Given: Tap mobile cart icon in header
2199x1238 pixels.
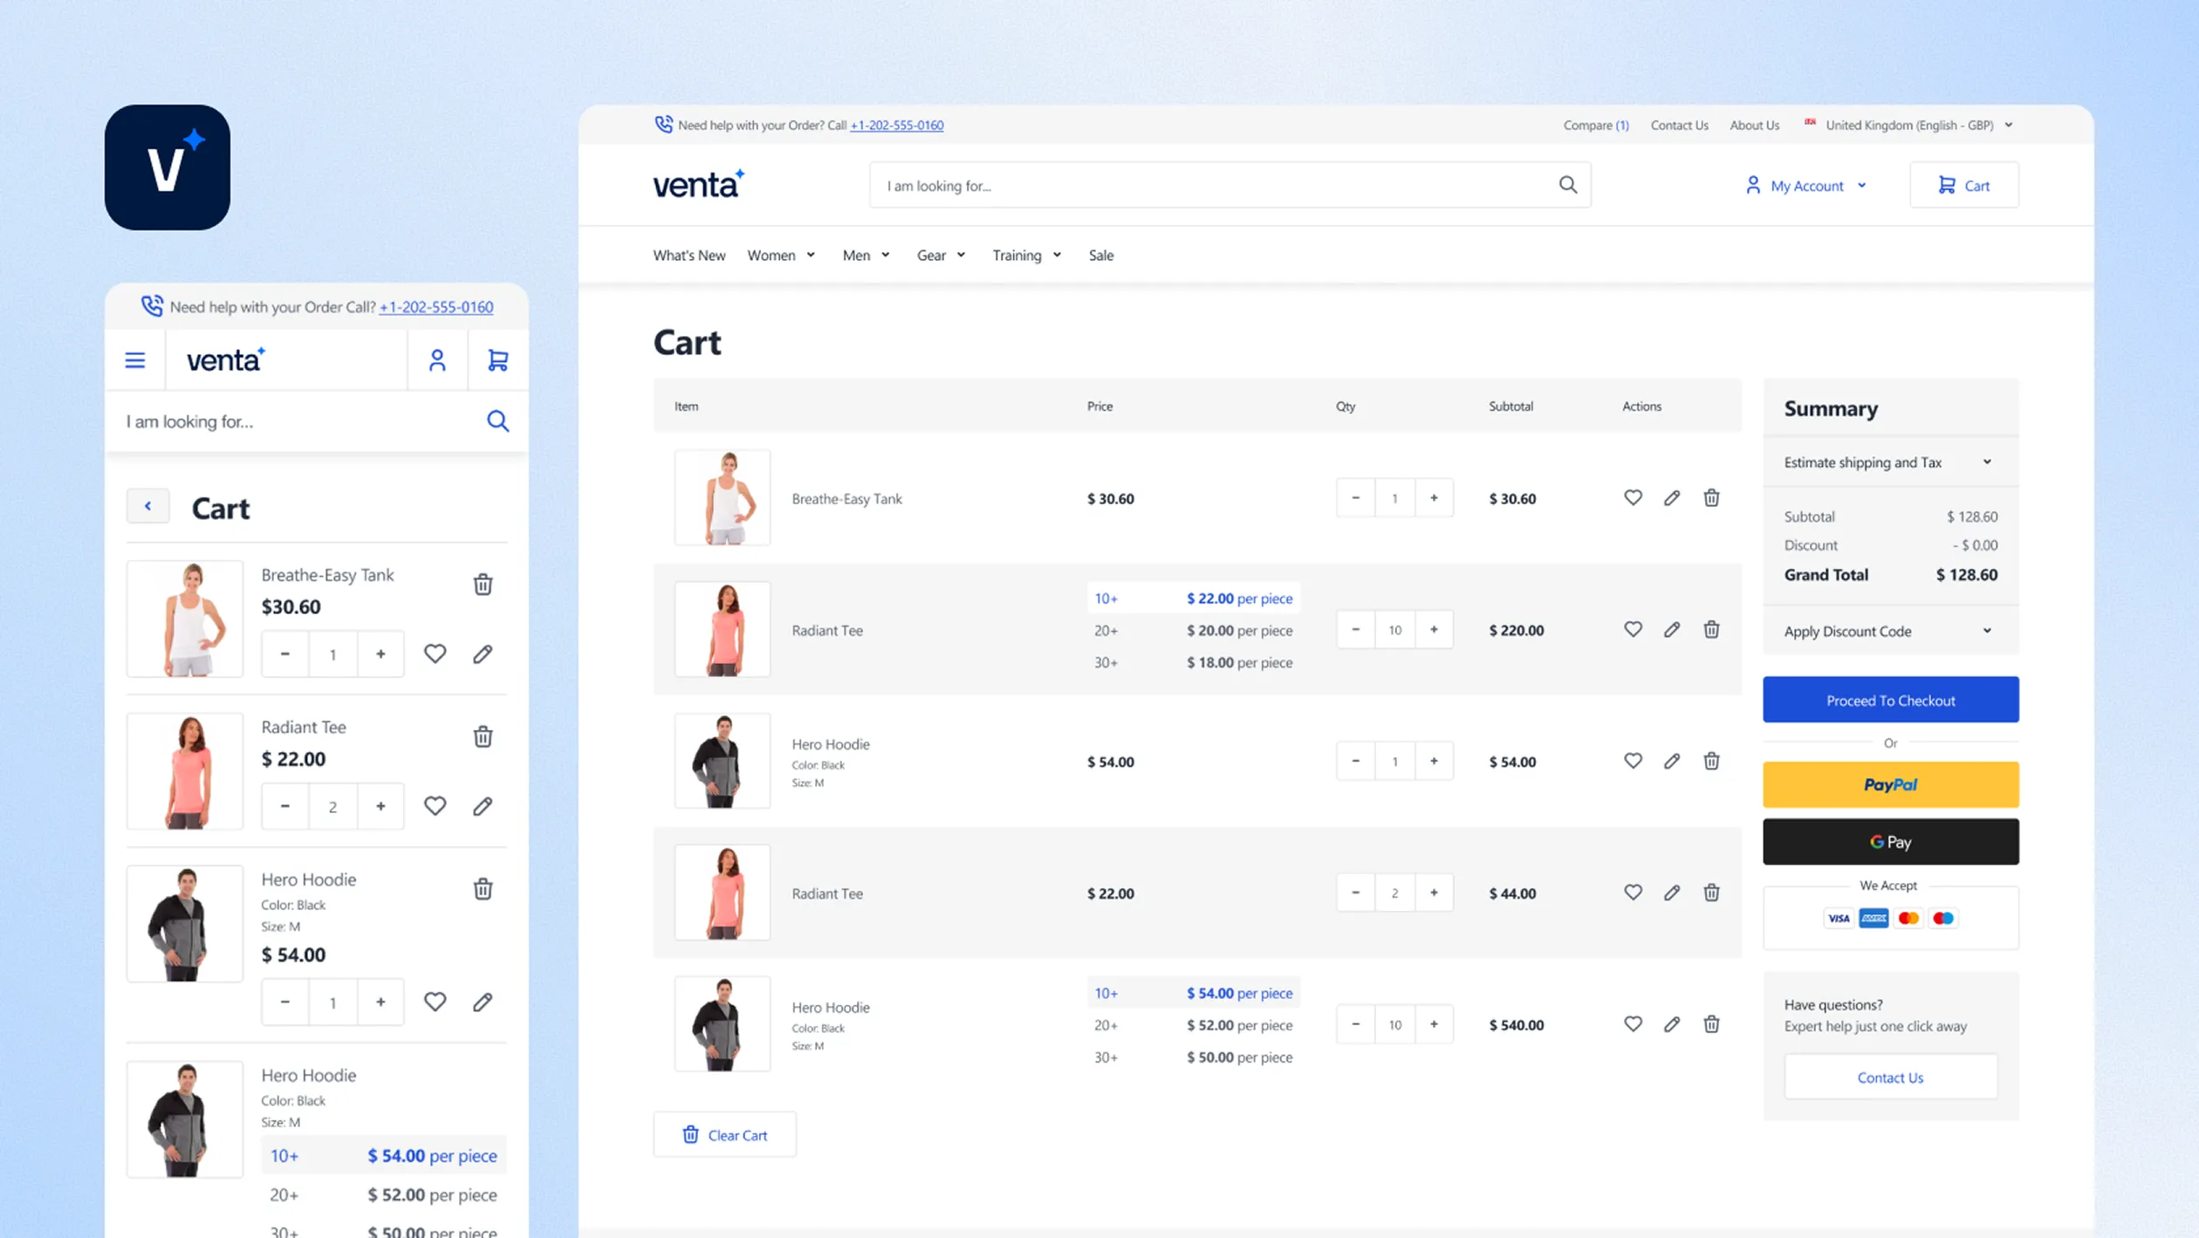Looking at the screenshot, I should click(x=497, y=360).
